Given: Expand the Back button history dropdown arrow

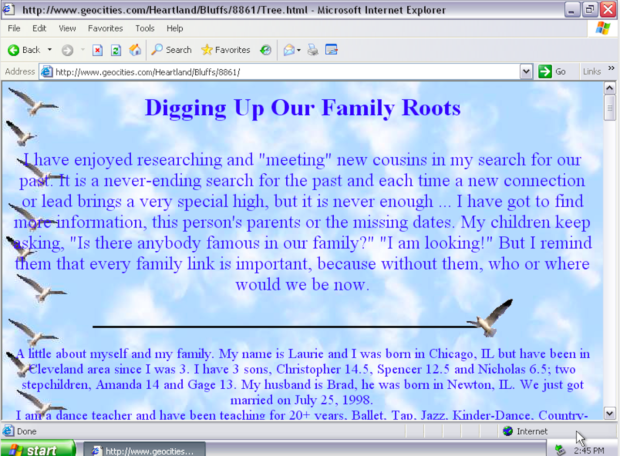Looking at the screenshot, I should pyautogui.click(x=49, y=50).
